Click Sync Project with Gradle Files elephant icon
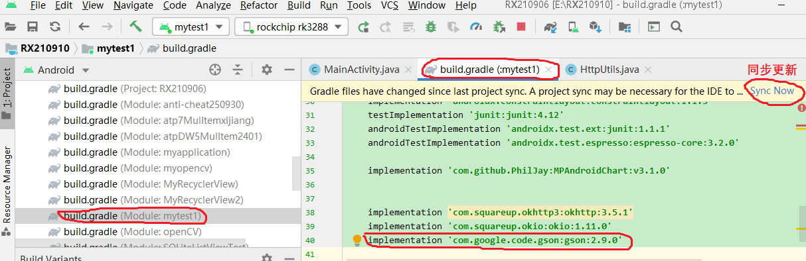The width and height of the screenshot is (806, 261). click(x=550, y=27)
